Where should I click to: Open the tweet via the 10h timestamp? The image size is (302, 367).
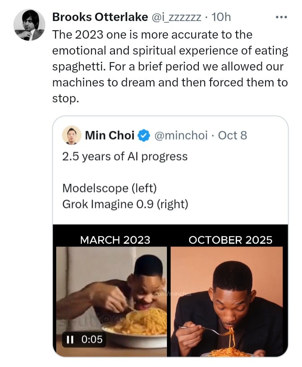(x=221, y=17)
